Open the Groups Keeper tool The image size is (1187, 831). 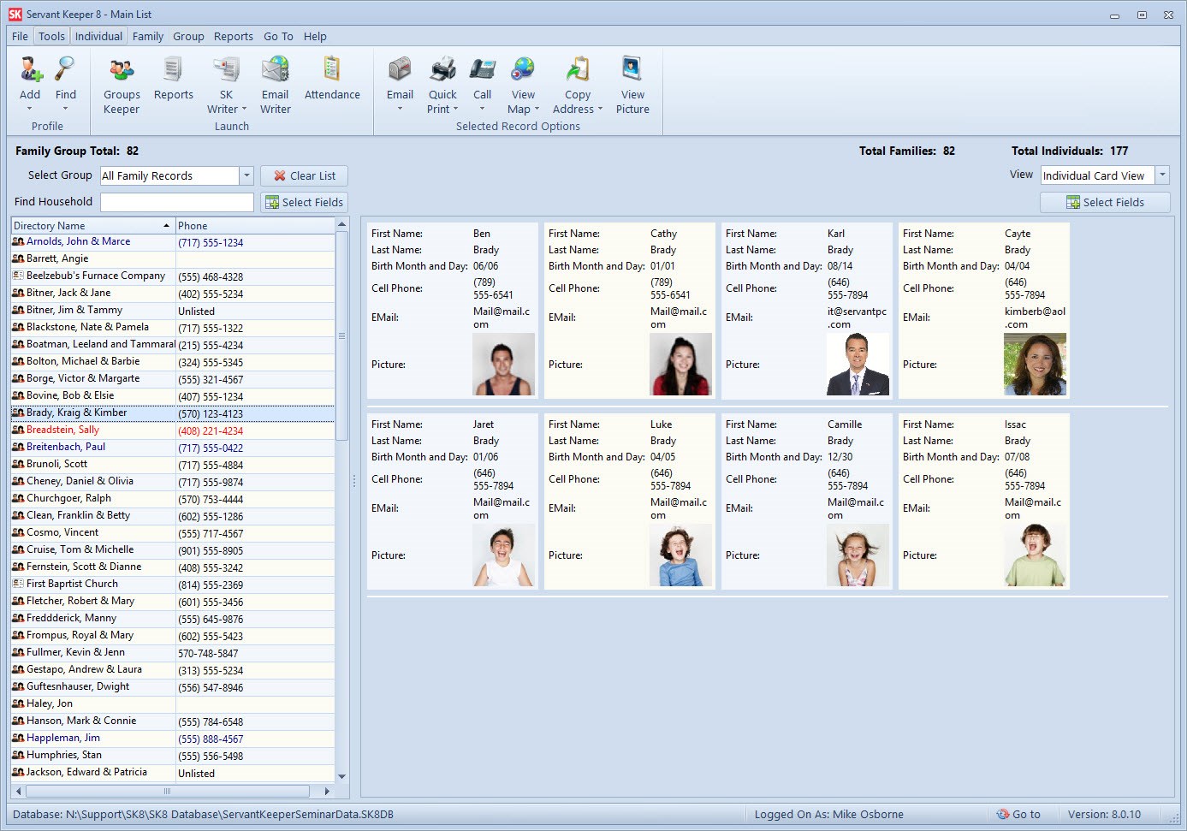pyautogui.click(x=121, y=81)
